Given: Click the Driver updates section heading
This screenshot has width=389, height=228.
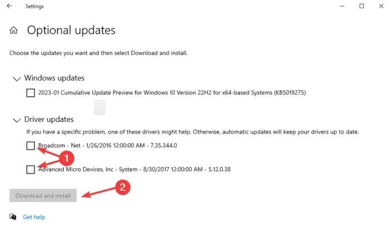Looking at the screenshot, I should pyautogui.click(x=49, y=120).
